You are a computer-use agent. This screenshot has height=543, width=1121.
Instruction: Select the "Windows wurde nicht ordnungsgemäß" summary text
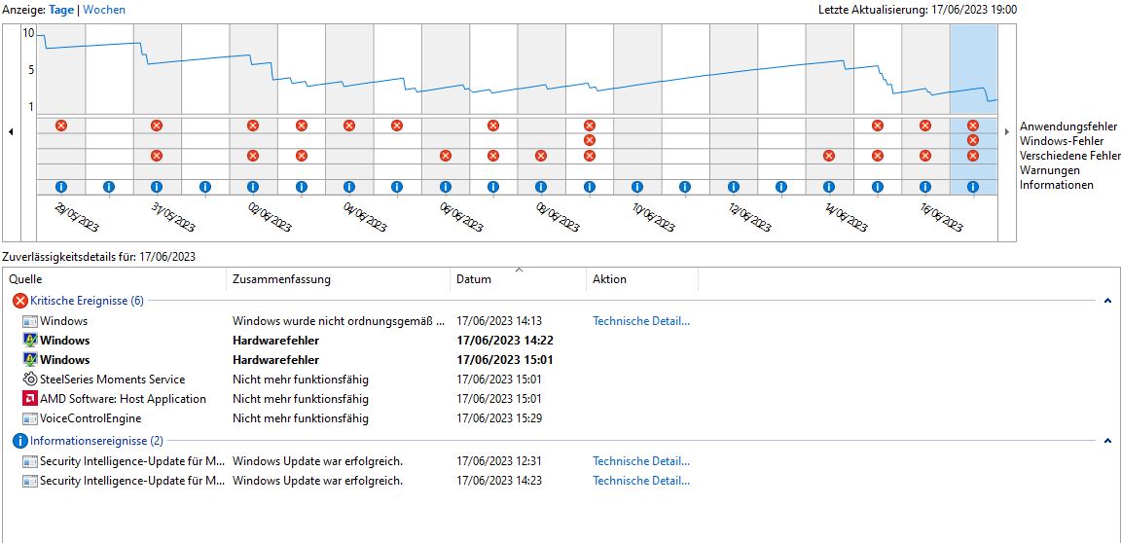coord(339,321)
